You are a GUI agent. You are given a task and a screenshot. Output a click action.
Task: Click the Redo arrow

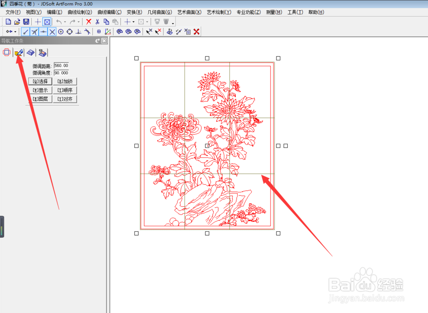click(x=72, y=22)
